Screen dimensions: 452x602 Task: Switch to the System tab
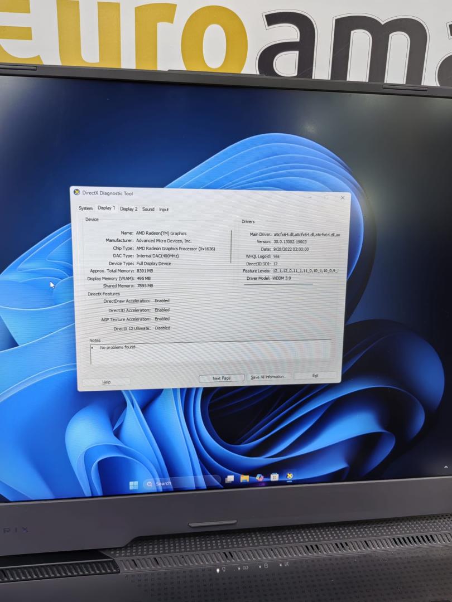[85, 208]
